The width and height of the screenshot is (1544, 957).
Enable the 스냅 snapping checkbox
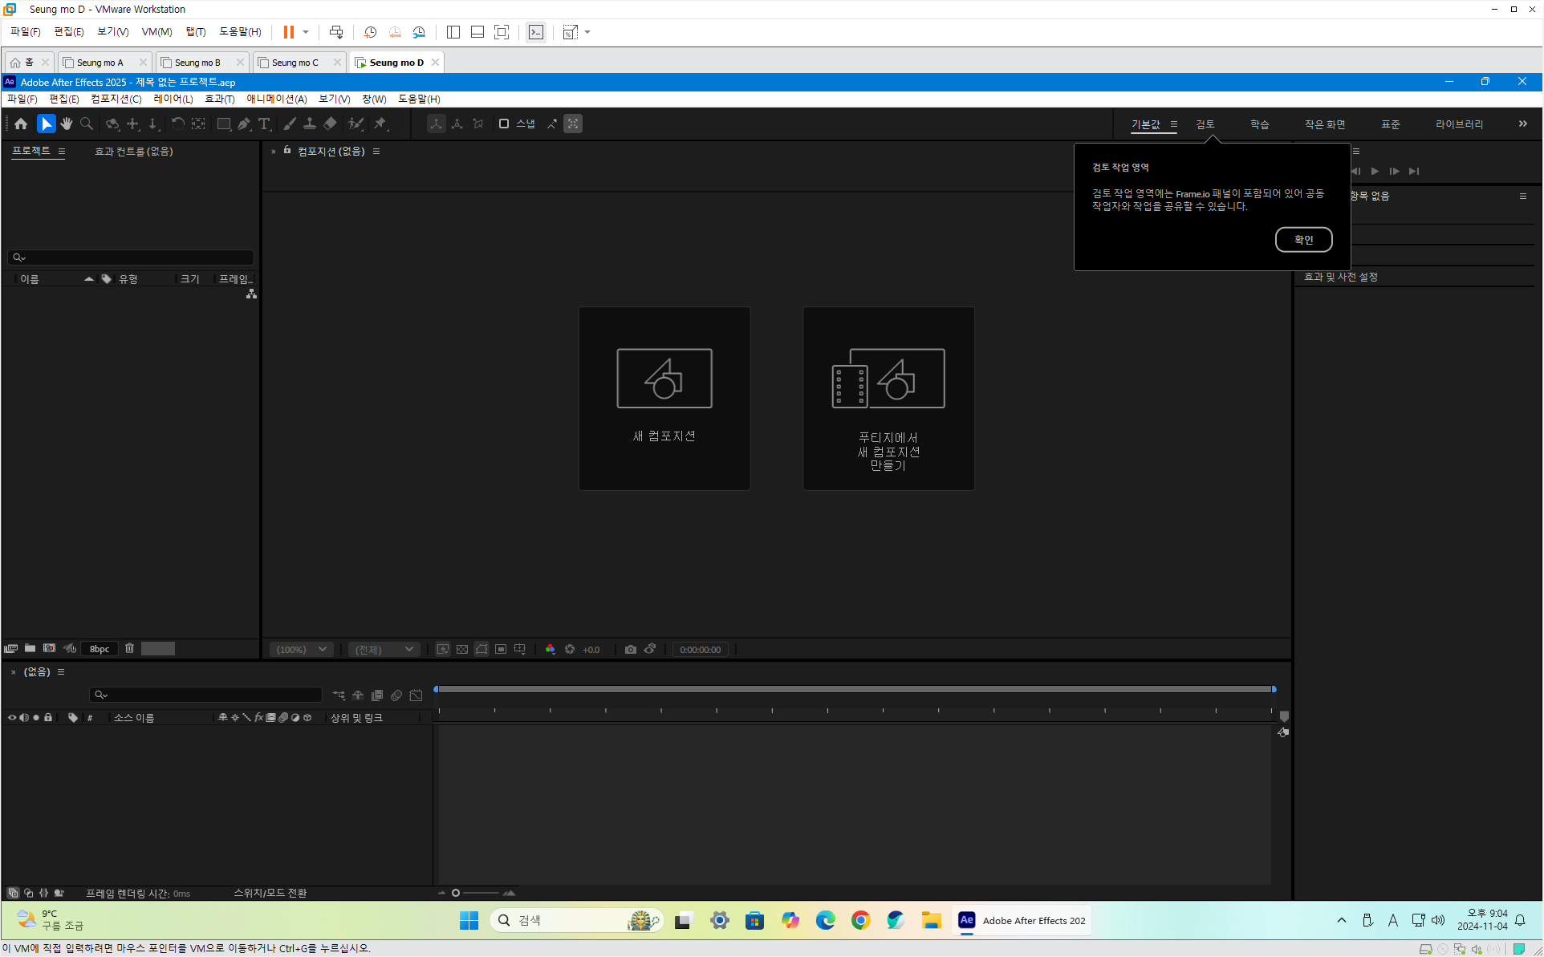(504, 124)
